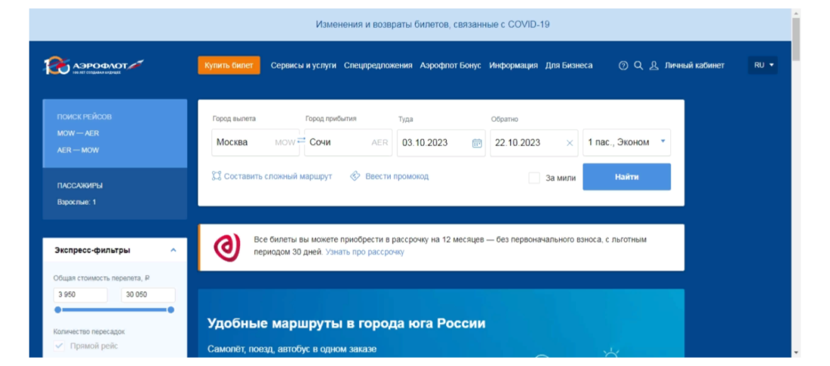Open the Спецпредложения menu
Screen dimensions: 830x366
tap(378, 66)
